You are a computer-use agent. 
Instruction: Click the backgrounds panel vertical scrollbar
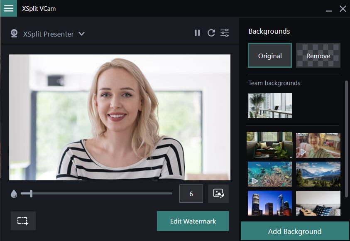(x=346, y=138)
